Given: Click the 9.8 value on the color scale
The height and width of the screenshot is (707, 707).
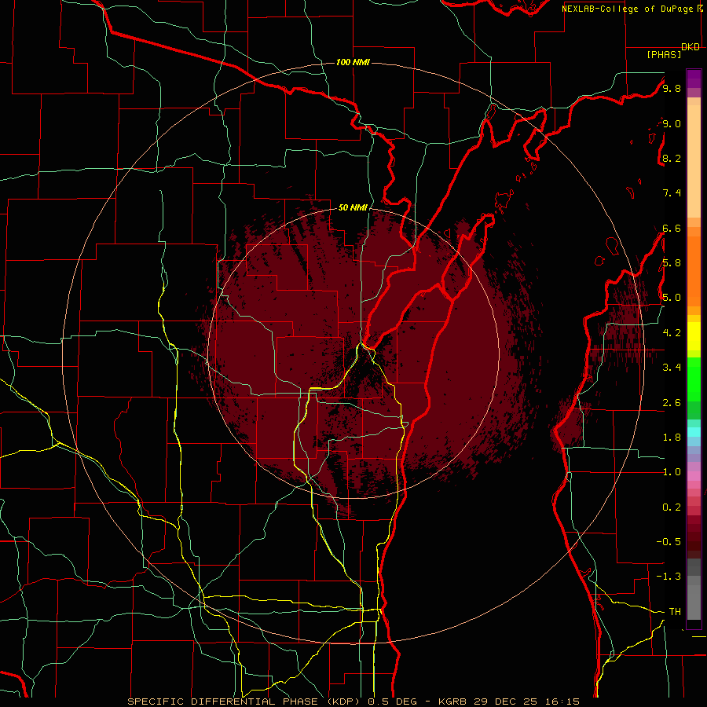Looking at the screenshot, I should click(672, 88).
